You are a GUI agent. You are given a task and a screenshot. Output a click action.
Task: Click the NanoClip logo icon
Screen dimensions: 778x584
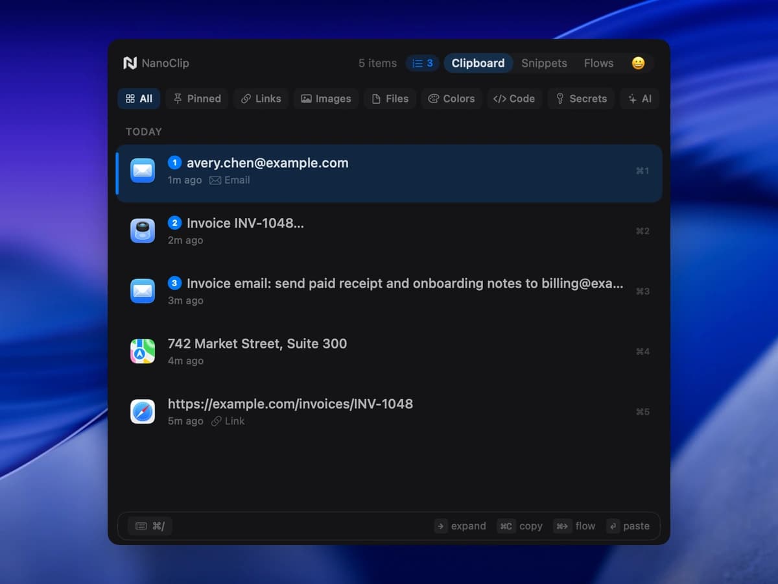click(x=130, y=63)
